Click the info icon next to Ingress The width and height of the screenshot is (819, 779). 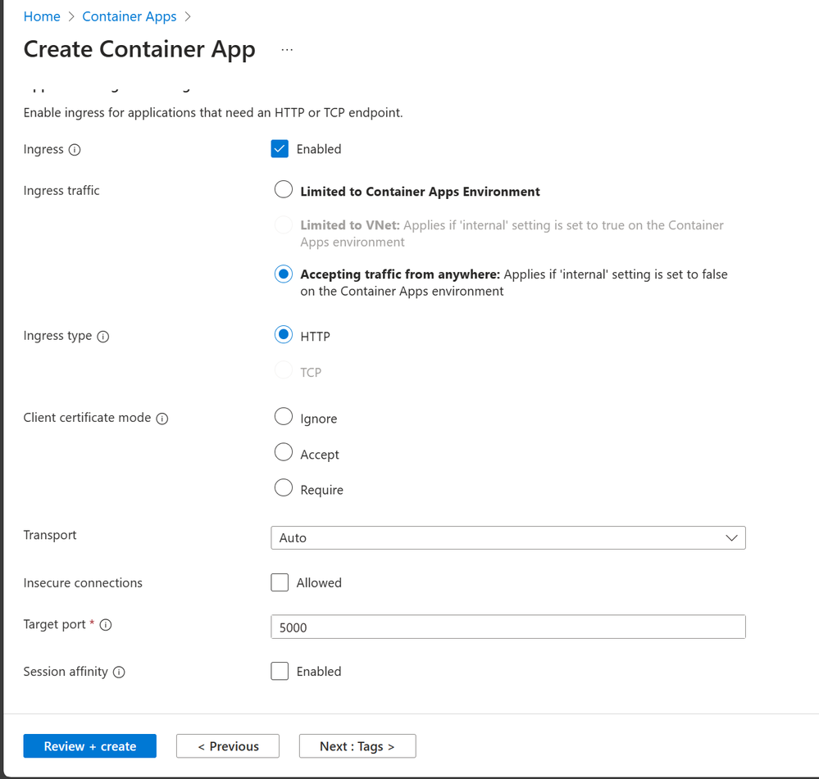(x=75, y=150)
